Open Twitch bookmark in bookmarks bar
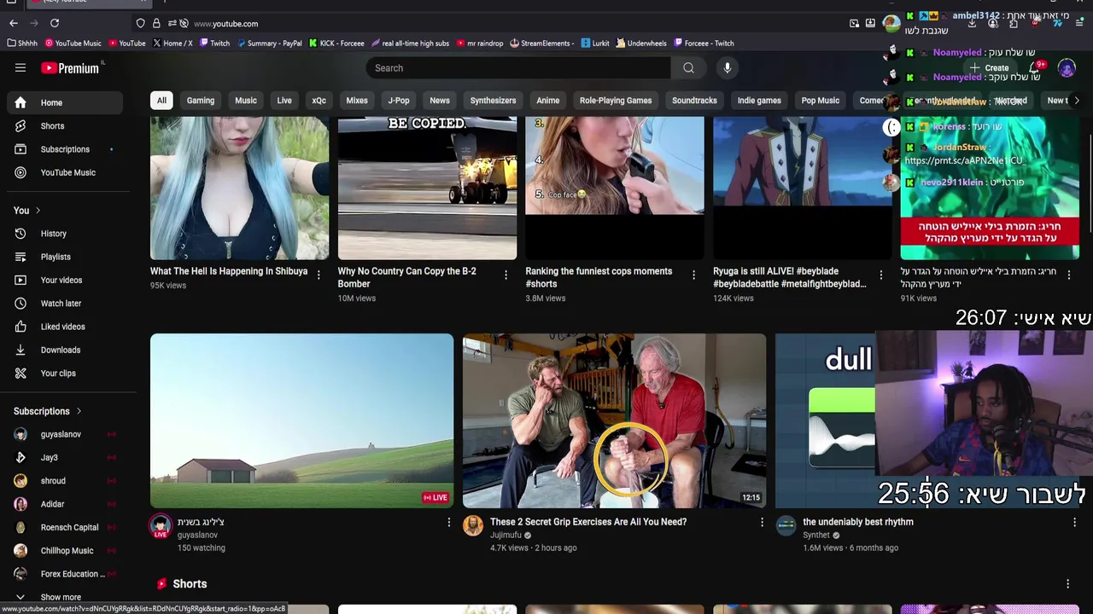 coord(214,43)
